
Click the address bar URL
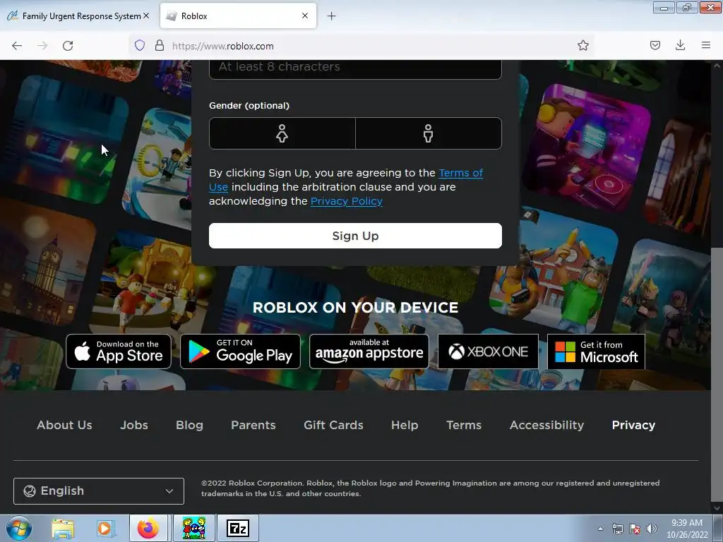tap(222, 46)
